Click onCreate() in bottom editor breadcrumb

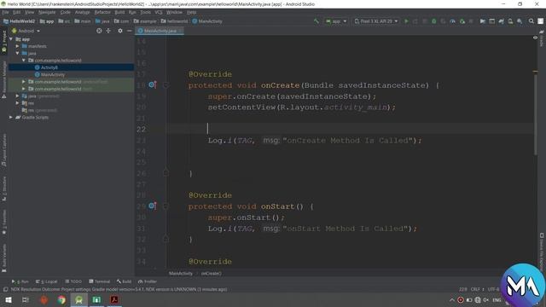tap(211, 274)
